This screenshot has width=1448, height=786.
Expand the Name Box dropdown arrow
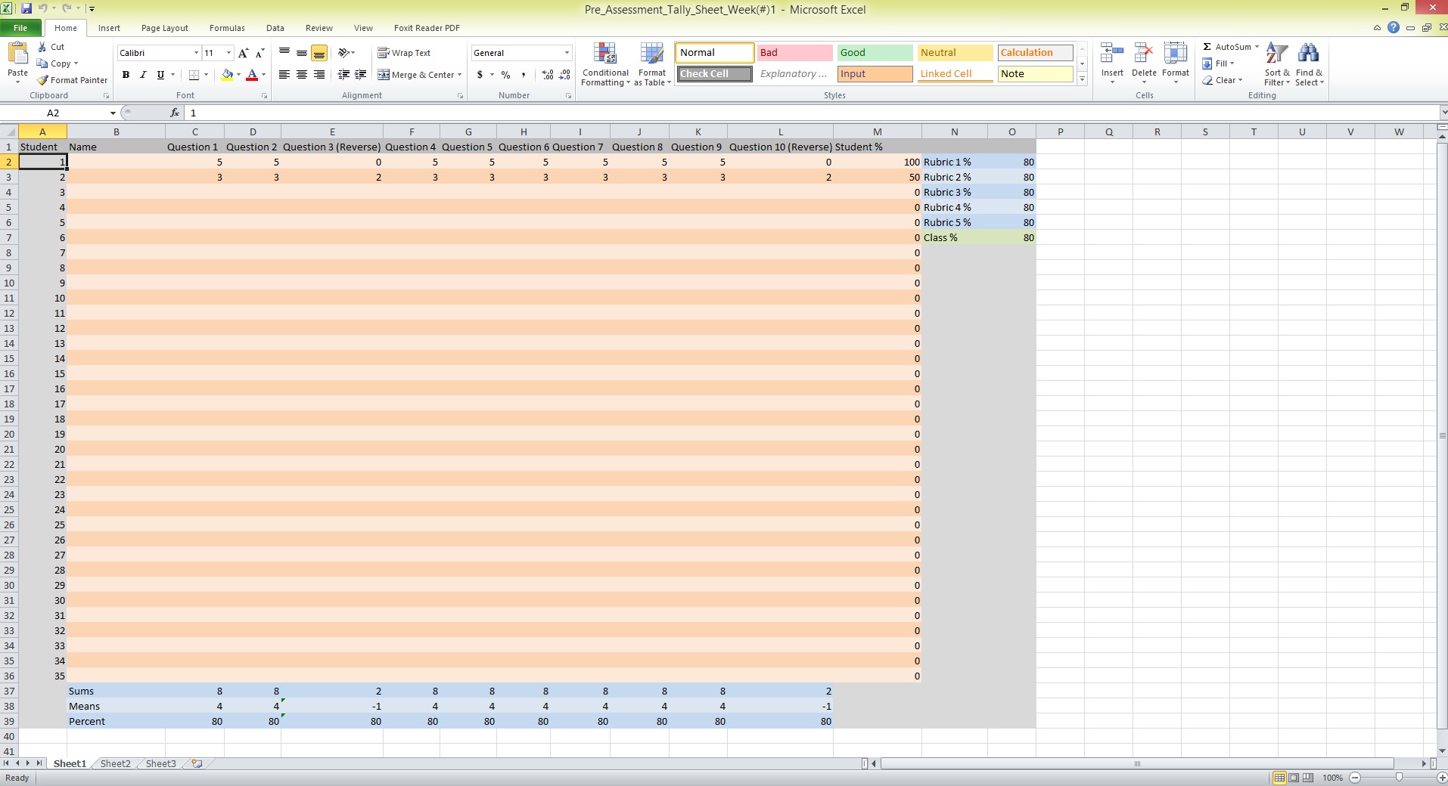click(113, 113)
